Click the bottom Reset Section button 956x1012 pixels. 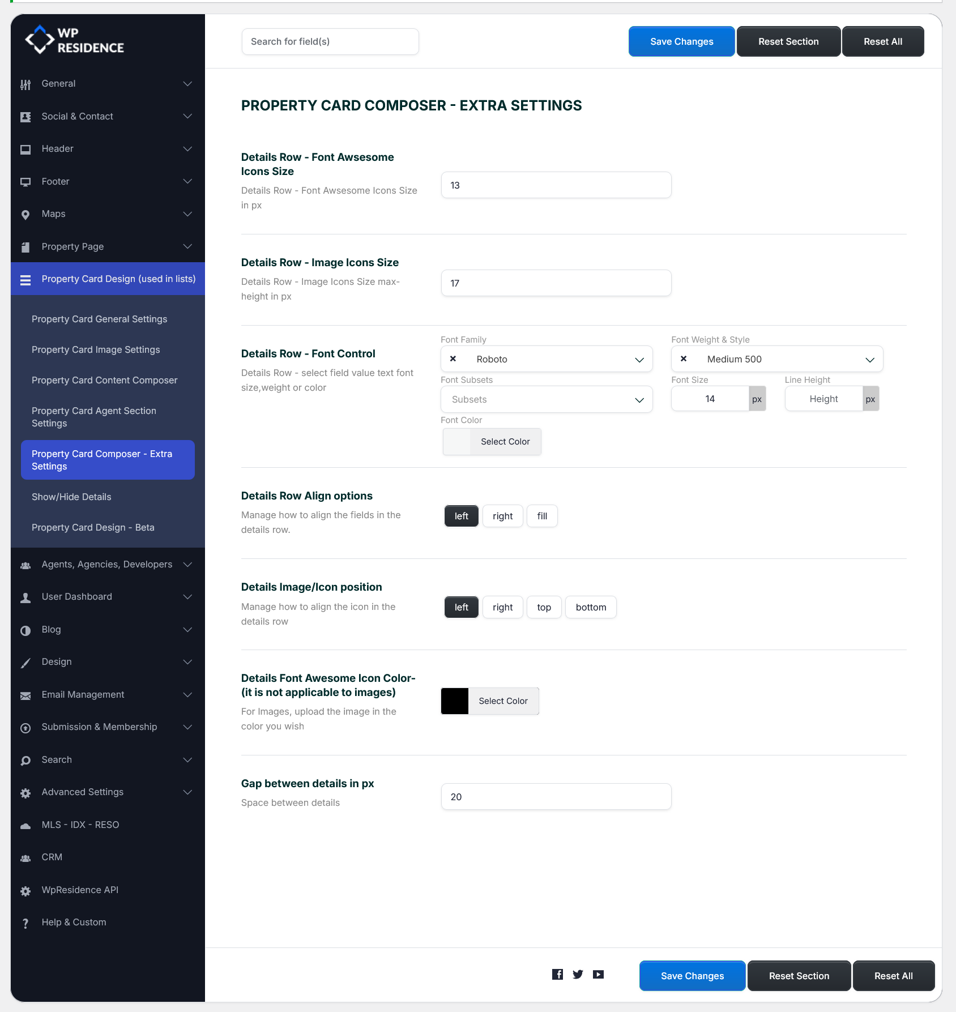(799, 976)
